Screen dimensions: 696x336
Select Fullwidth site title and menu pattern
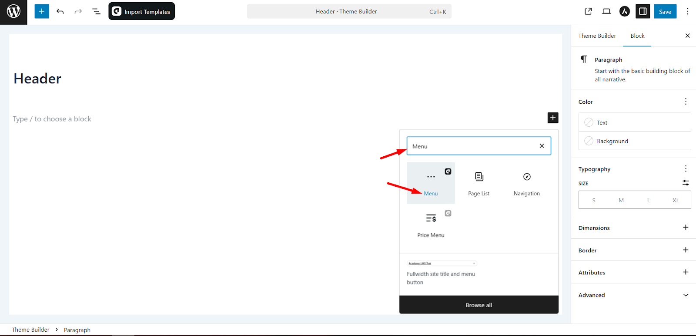442,273
